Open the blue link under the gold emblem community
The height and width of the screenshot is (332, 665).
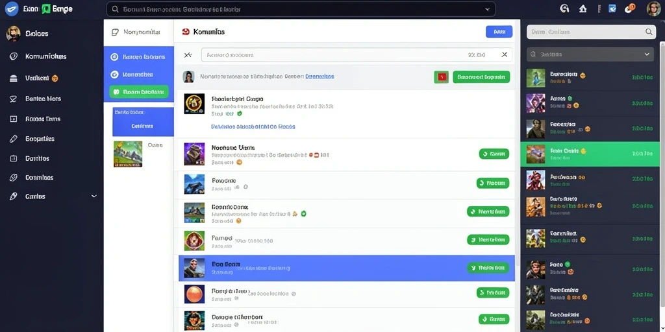click(x=253, y=126)
